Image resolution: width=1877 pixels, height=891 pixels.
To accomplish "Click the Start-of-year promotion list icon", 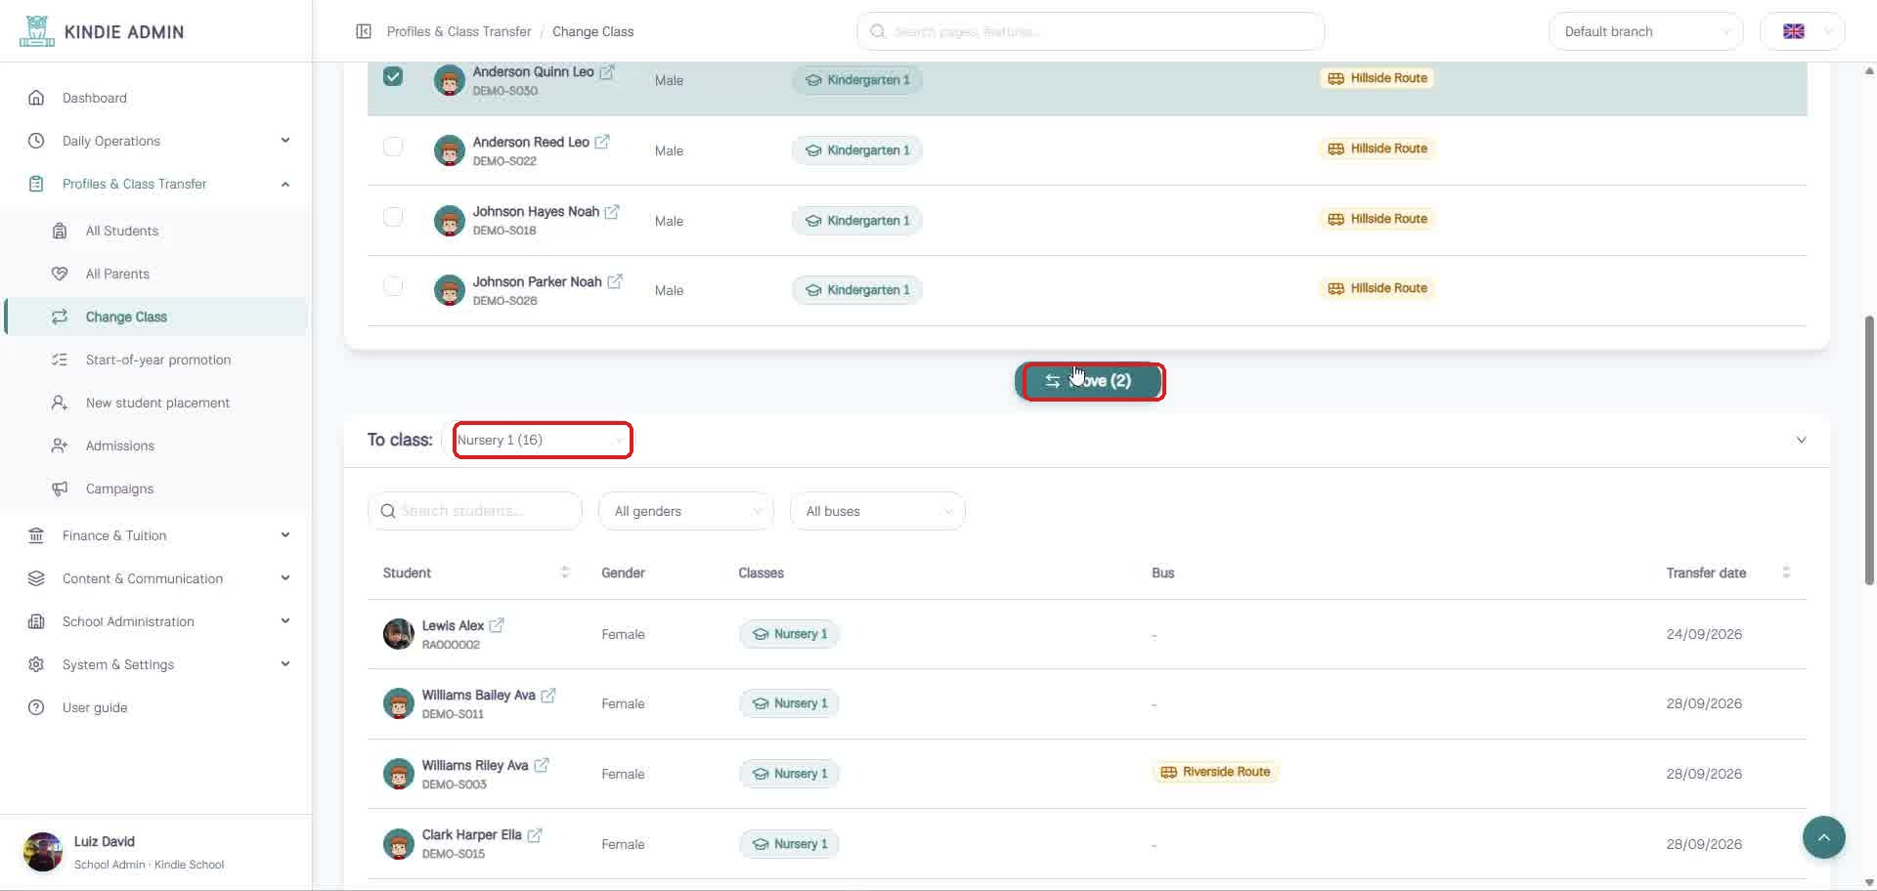I will [60, 360].
